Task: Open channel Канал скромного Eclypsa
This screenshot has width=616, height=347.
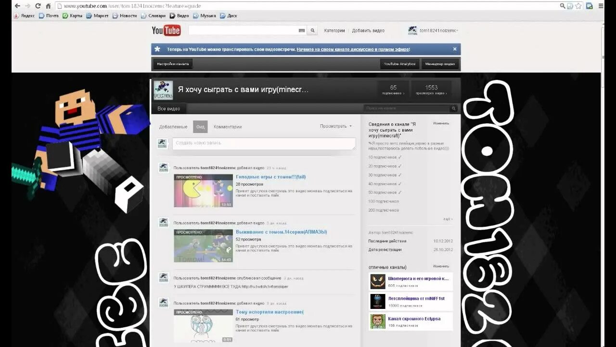Action: point(414,319)
